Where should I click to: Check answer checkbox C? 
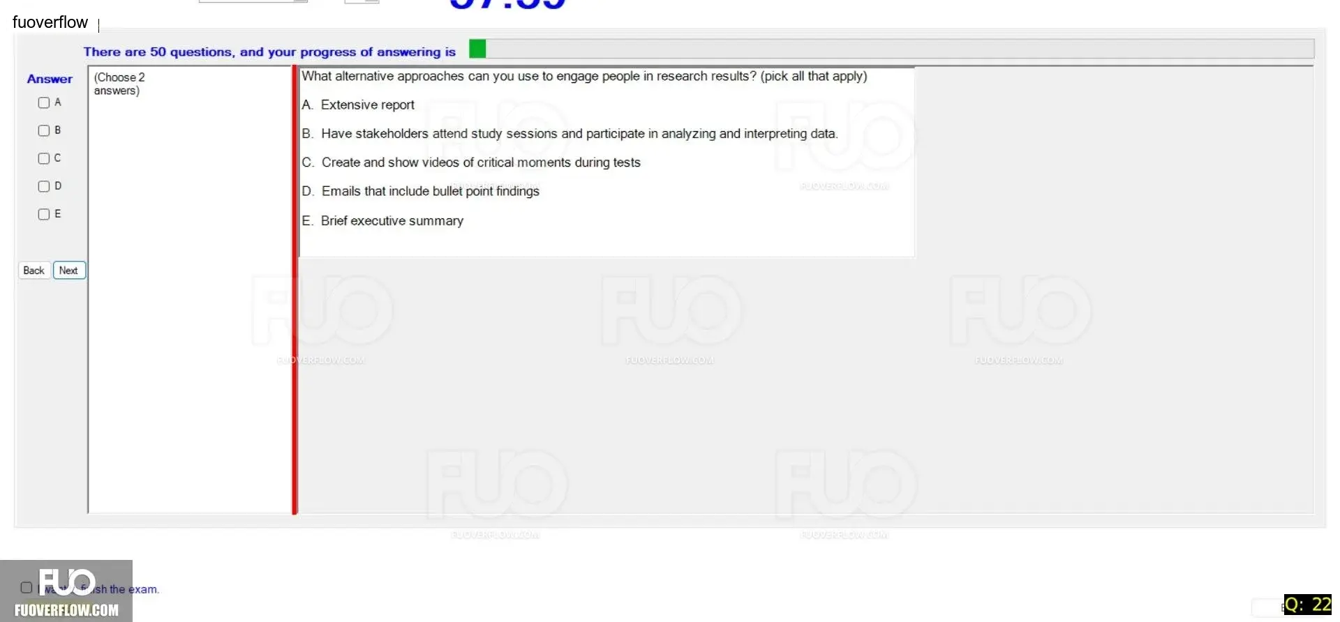[x=44, y=158]
